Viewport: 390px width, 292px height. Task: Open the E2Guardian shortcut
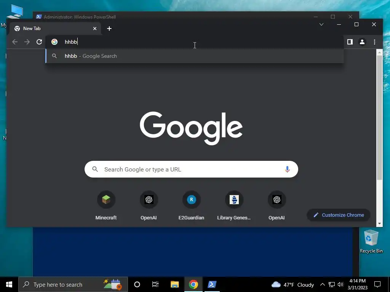[x=191, y=206]
